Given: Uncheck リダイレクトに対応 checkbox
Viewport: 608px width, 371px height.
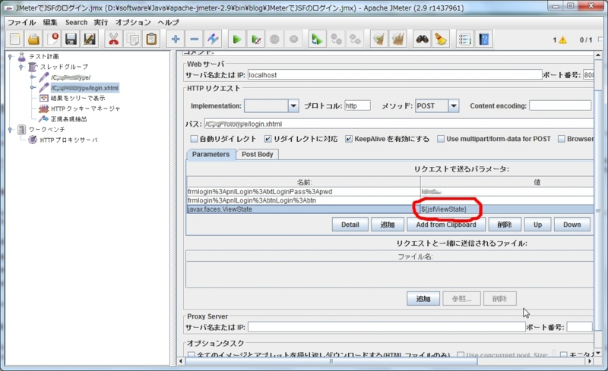Looking at the screenshot, I should [x=268, y=139].
